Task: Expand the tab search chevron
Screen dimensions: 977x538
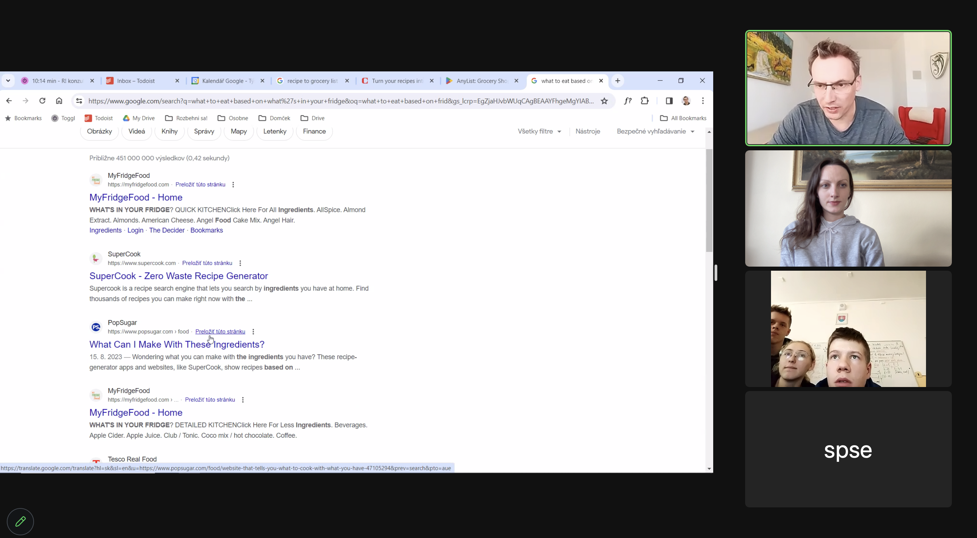Action: pos(8,81)
